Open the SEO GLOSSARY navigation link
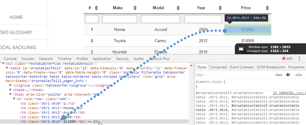 pos(16,32)
